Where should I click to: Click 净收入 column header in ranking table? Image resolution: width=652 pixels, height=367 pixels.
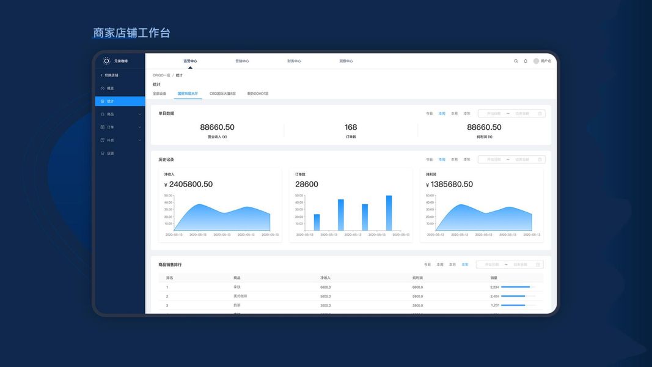(x=325, y=278)
